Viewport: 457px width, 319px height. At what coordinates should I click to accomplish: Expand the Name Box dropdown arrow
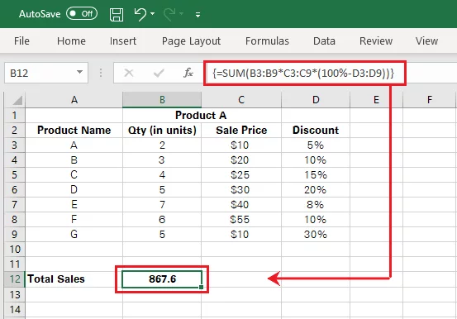tap(79, 72)
